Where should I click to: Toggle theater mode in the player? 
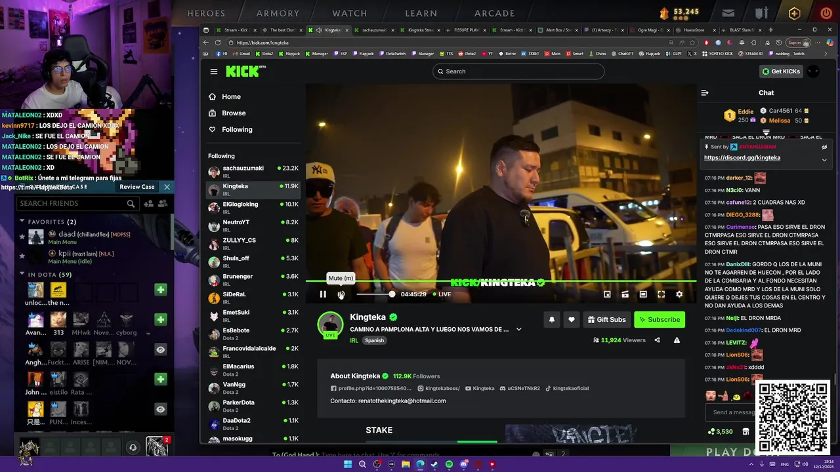click(643, 294)
